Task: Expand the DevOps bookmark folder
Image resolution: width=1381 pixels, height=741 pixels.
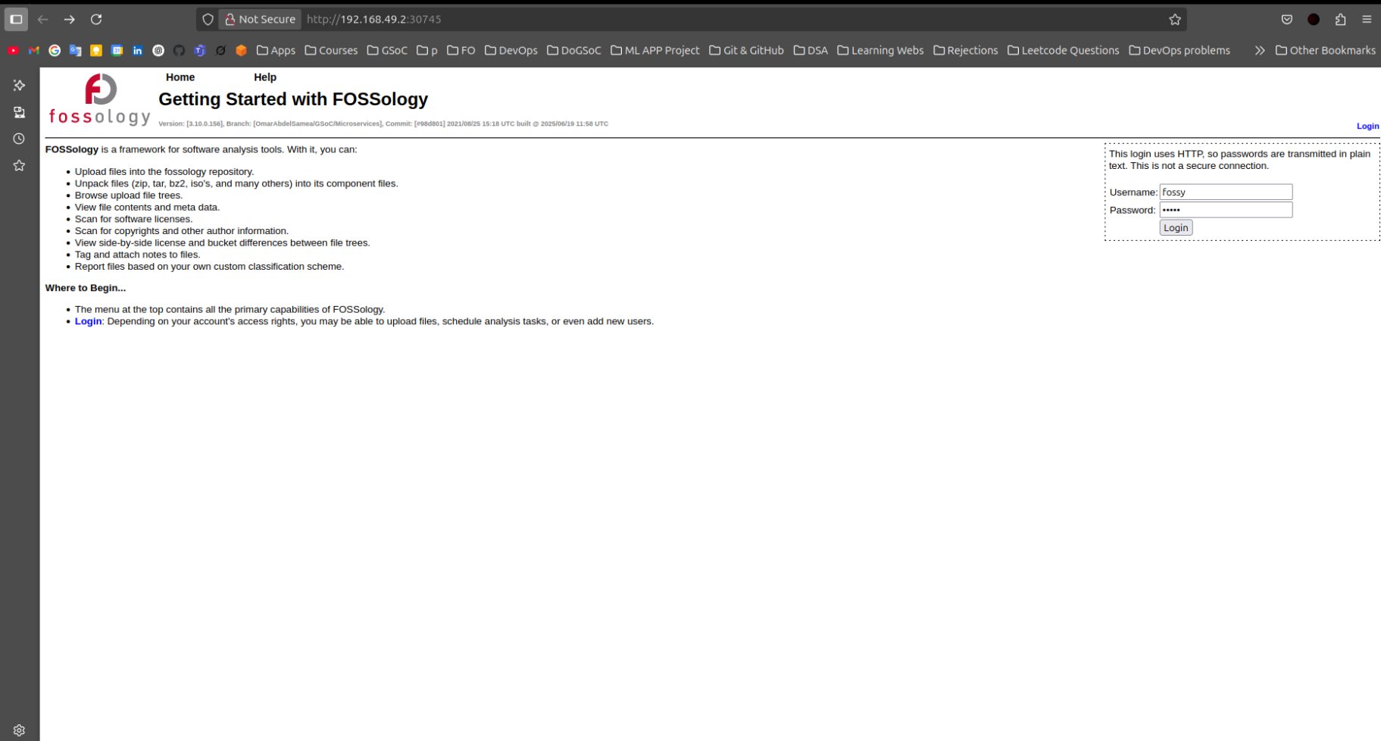Action: (511, 50)
